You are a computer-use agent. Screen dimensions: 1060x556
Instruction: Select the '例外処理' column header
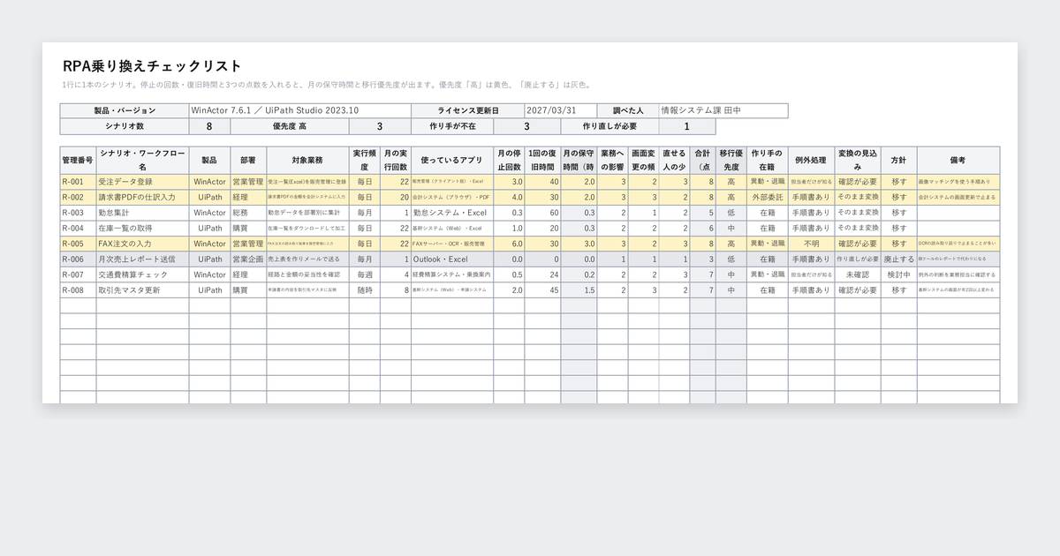pos(811,161)
